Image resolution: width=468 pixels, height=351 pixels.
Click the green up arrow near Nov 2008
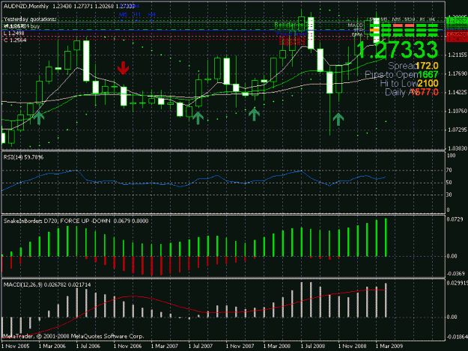click(338, 119)
